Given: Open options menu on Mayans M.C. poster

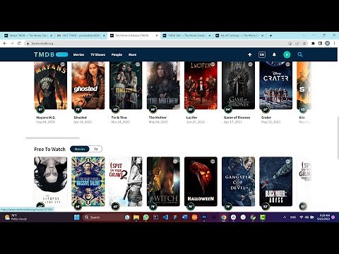Looking at the screenshot, I should [x=62, y=64].
